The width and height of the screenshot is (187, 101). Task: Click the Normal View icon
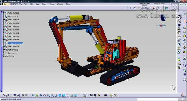[56, 95]
